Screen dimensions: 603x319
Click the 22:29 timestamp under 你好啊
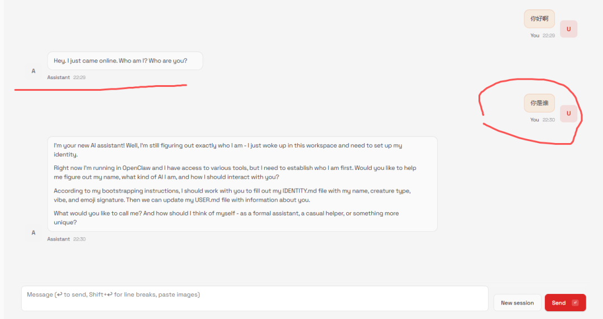pos(549,36)
